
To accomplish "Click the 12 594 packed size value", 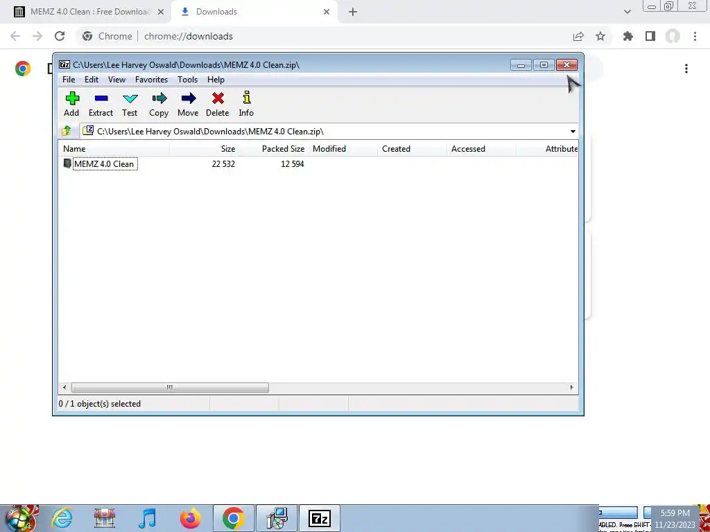I will point(292,163).
